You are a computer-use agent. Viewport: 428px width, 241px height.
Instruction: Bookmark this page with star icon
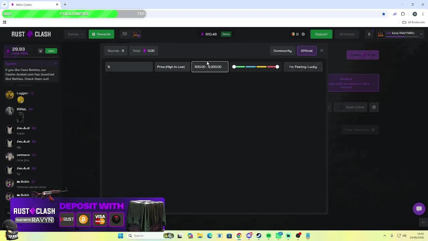point(384,14)
